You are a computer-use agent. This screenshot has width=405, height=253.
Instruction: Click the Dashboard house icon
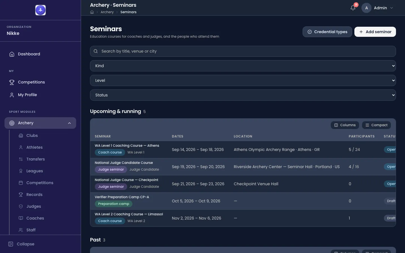12,54
